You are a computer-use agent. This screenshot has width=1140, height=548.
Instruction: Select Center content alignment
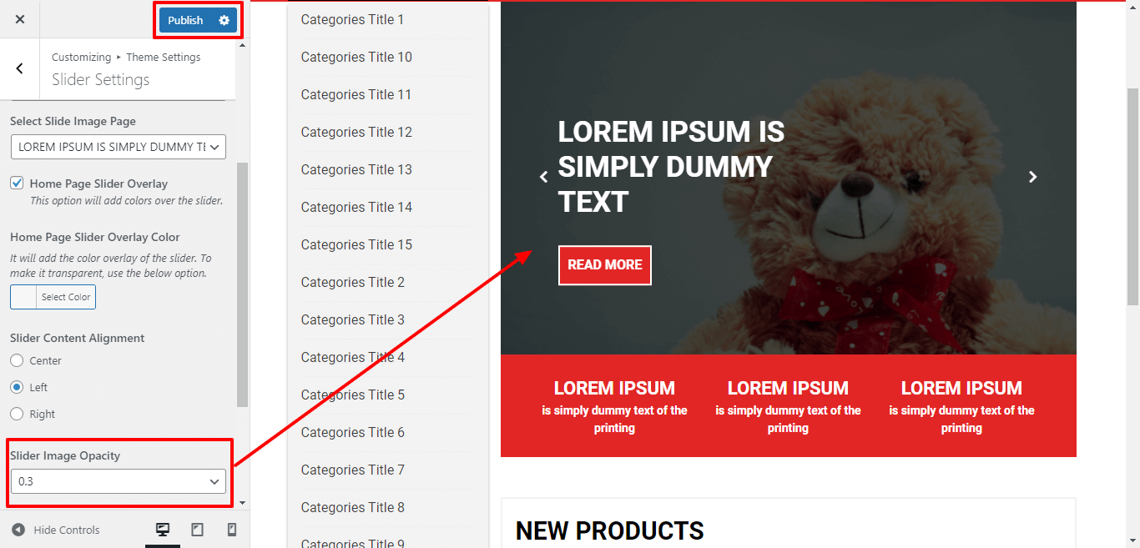[17, 360]
